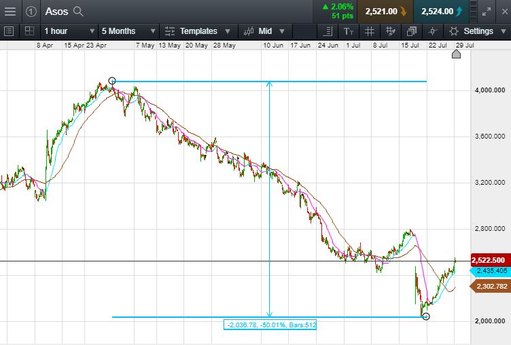This screenshot has height=345, width=511.
Task: Click the dotted selection grid icon
Action: (x=29, y=31)
